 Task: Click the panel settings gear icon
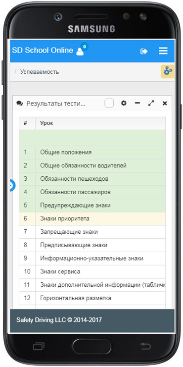coord(124,103)
